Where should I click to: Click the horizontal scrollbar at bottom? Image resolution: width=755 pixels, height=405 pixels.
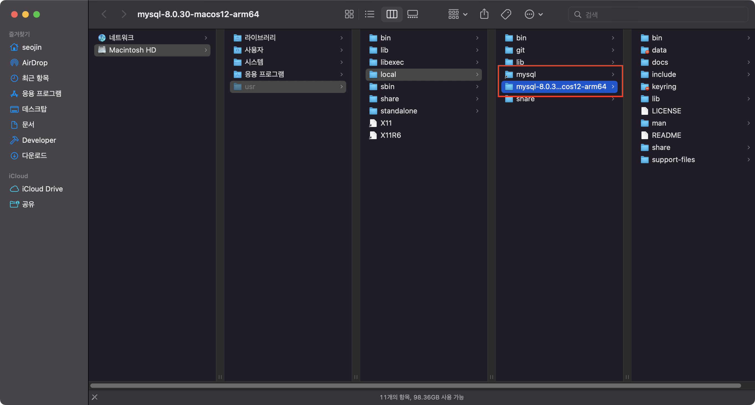415,386
